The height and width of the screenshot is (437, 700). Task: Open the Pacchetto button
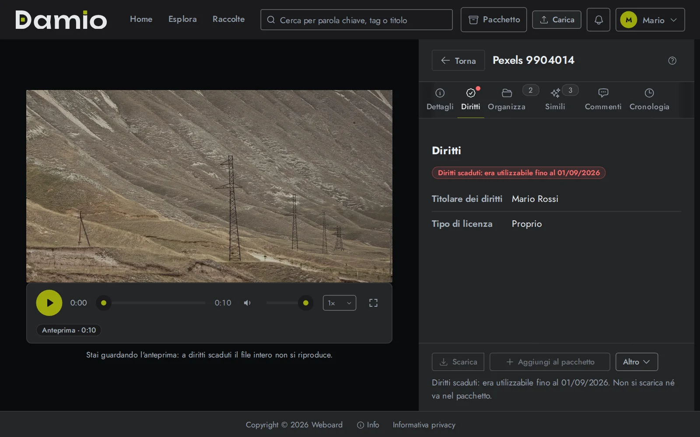[x=493, y=20]
